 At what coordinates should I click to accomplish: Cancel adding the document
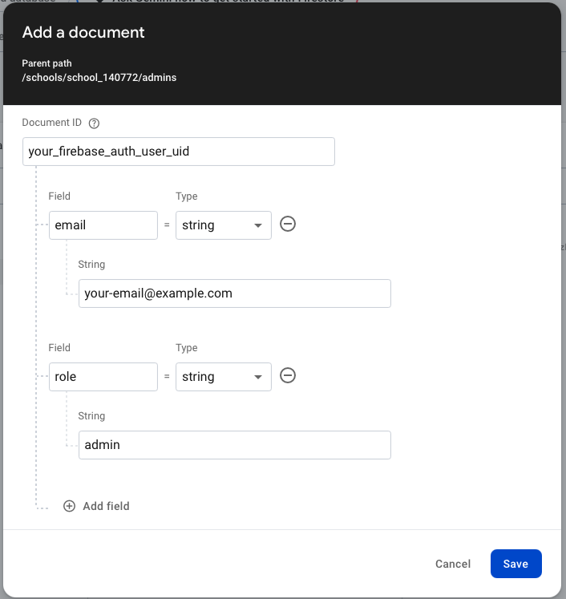coord(453,564)
